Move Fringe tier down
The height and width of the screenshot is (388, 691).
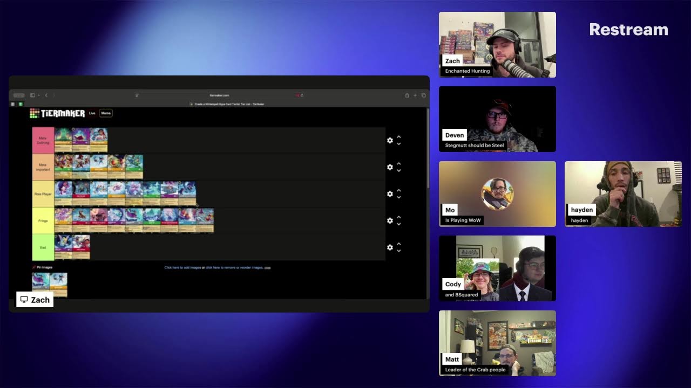point(399,224)
